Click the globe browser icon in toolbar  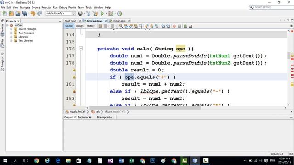click(x=80, y=13)
